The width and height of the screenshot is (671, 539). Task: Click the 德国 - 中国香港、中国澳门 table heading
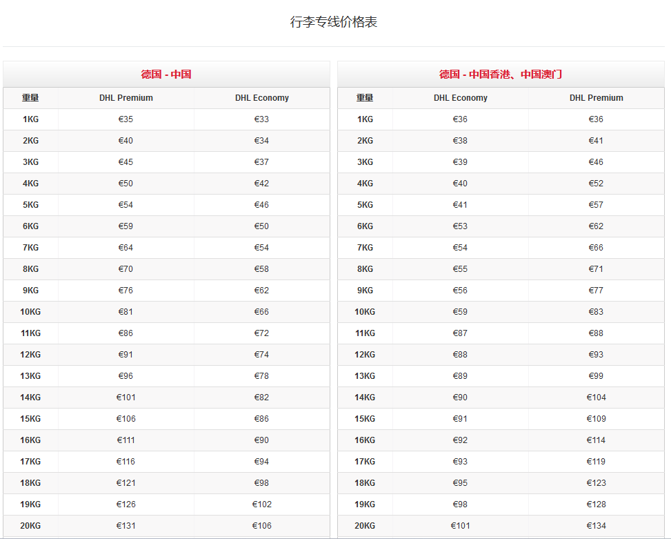(x=501, y=75)
